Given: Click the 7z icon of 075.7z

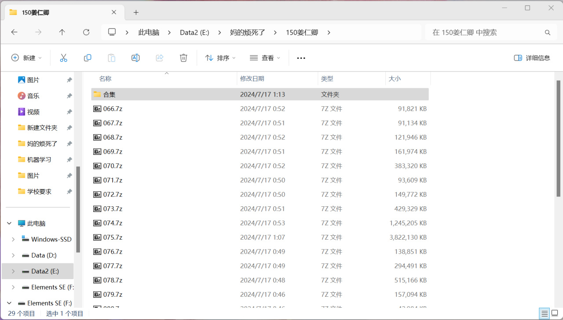Looking at the screenshot, I should (97, 237).
